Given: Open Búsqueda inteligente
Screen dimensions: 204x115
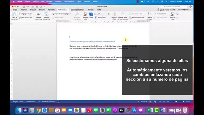Looking at the screenshot, I should (77, 16).
